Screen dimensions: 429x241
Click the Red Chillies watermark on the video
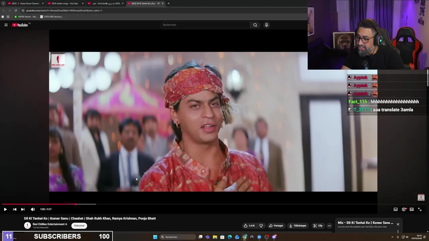coord(58,61)
